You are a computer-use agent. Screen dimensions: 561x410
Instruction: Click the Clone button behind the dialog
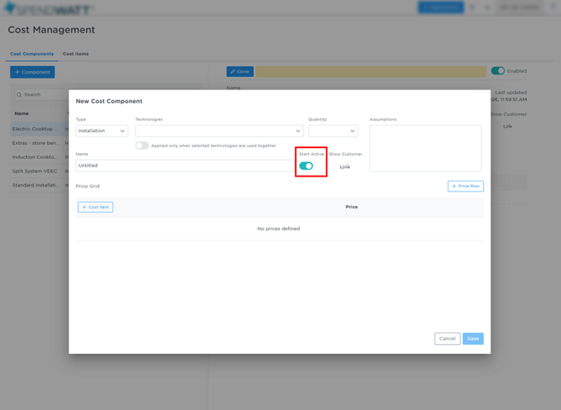(x=240, y=72)
